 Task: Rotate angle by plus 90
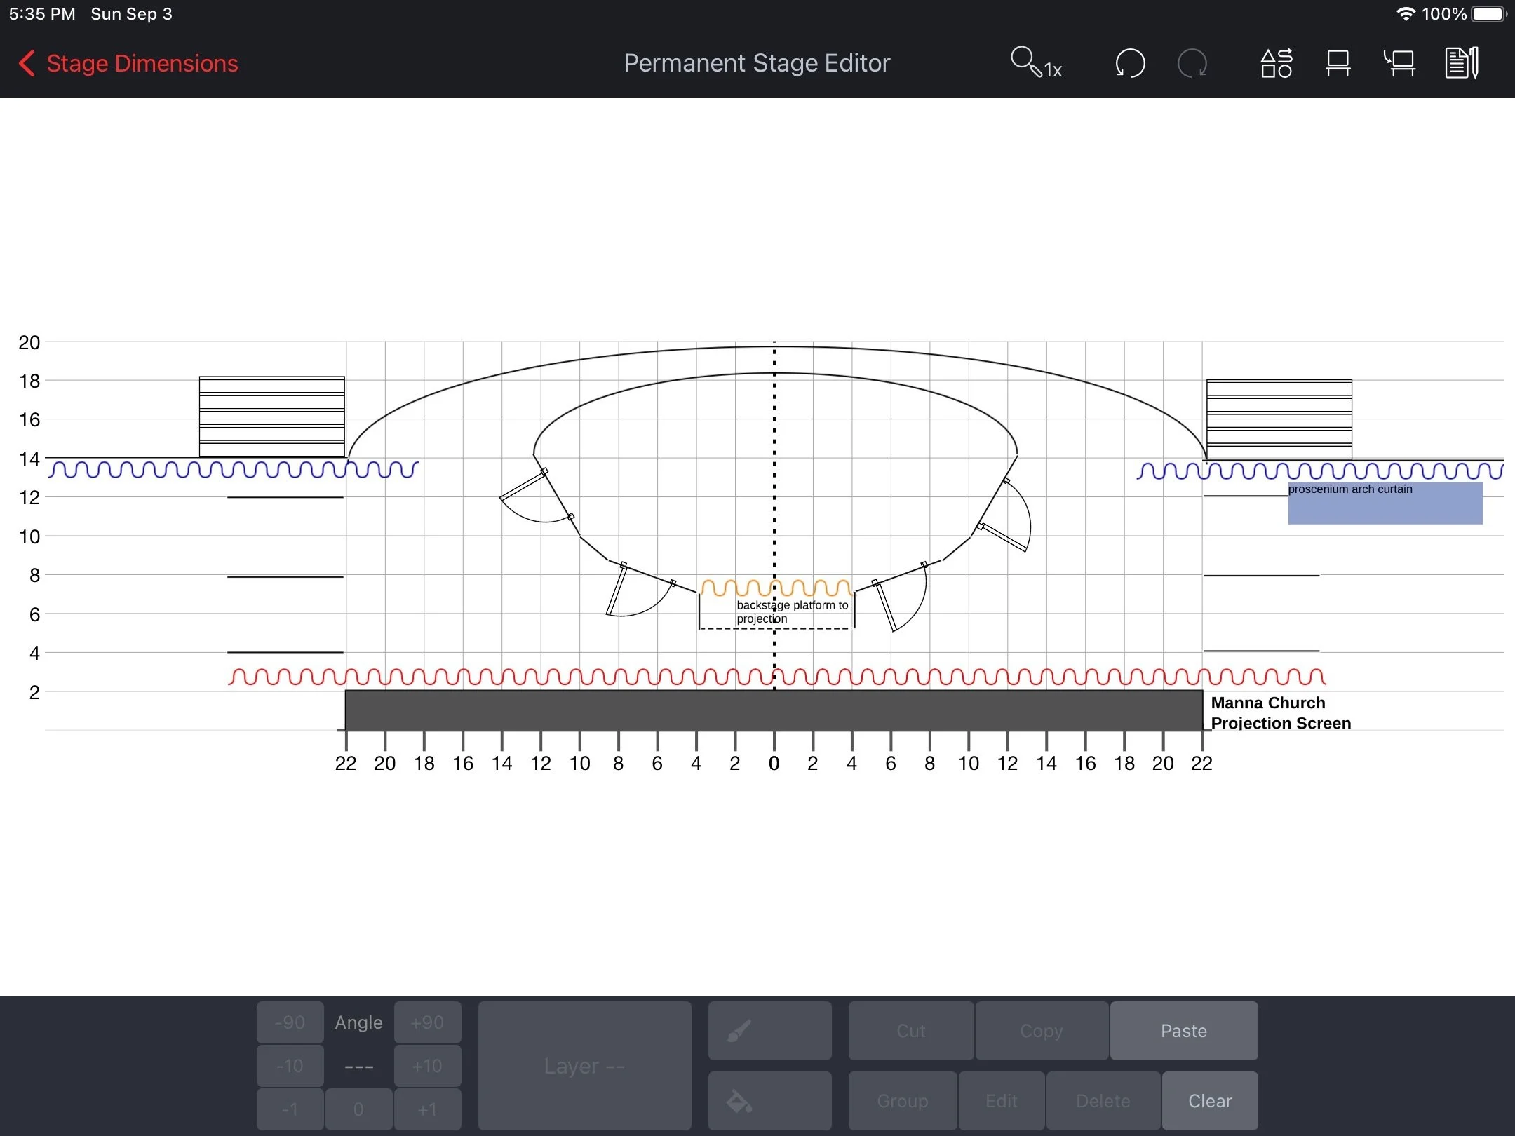click(427, 1022)
